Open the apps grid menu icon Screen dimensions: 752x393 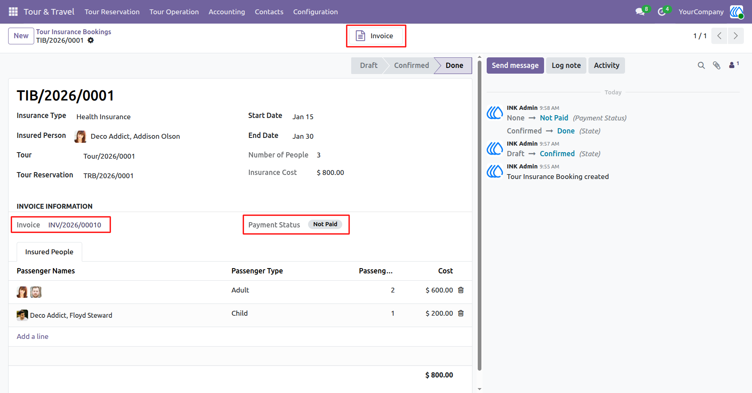point(13,12)
